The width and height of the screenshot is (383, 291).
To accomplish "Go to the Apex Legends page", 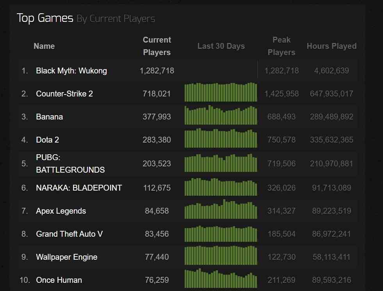I will click(x=61, y=211).
